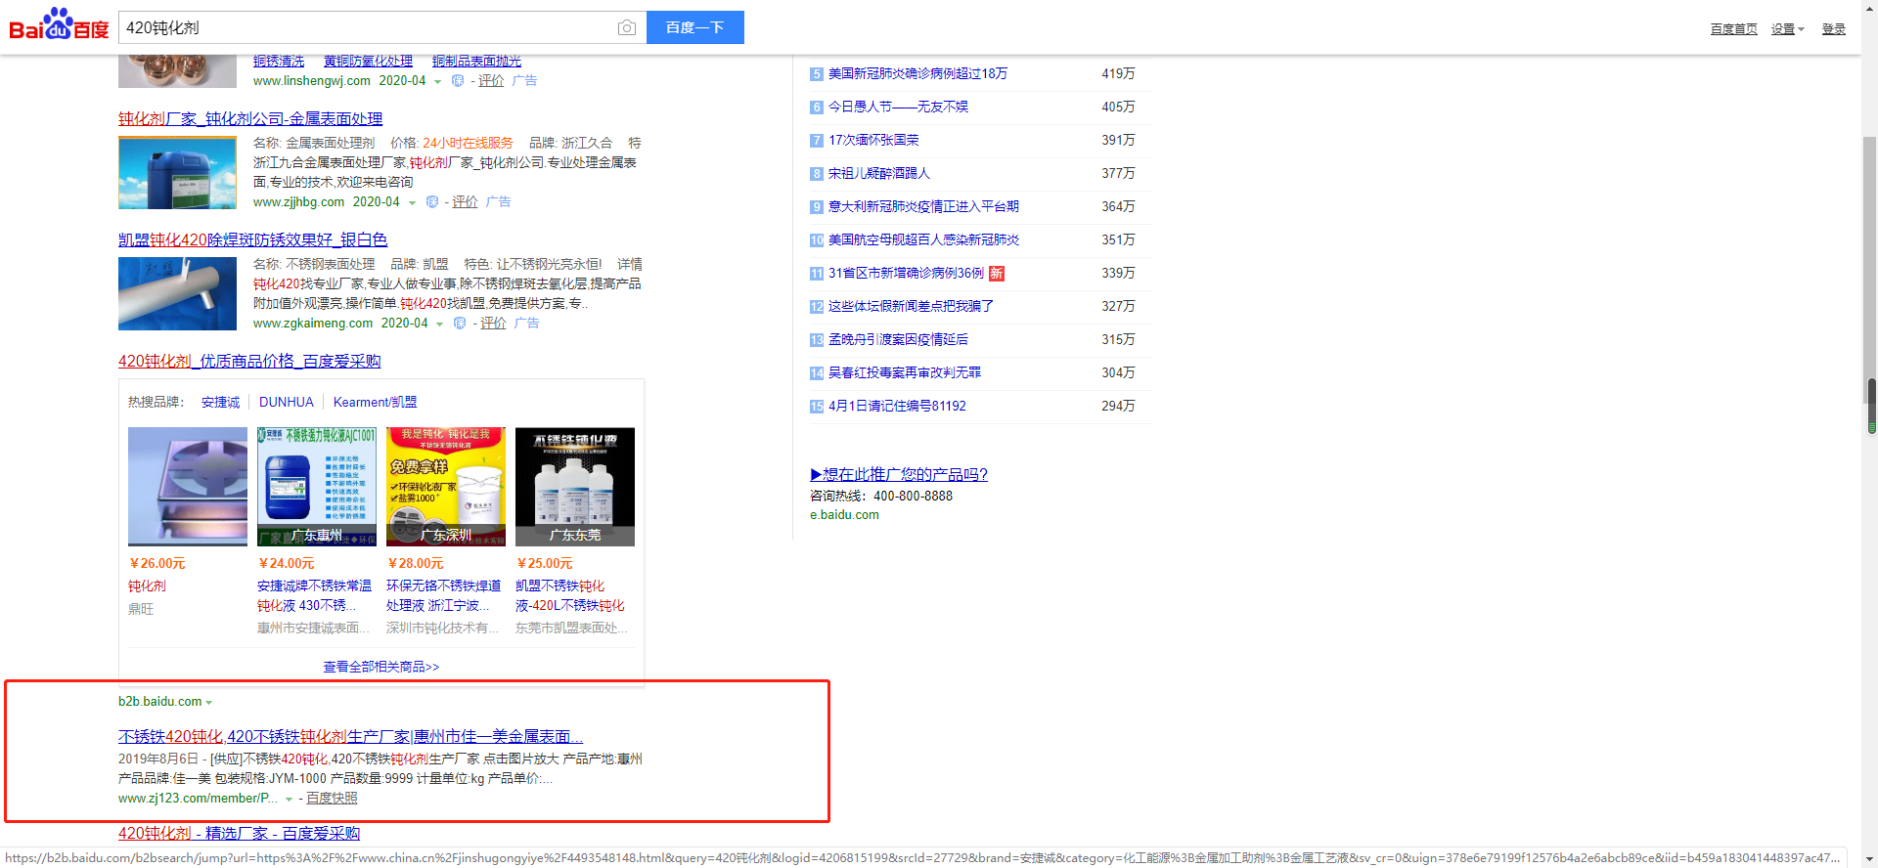The image size is (1878, 868).
Task: Open 评价 link for zjjhbg.com result
Action: click(465, 202)
